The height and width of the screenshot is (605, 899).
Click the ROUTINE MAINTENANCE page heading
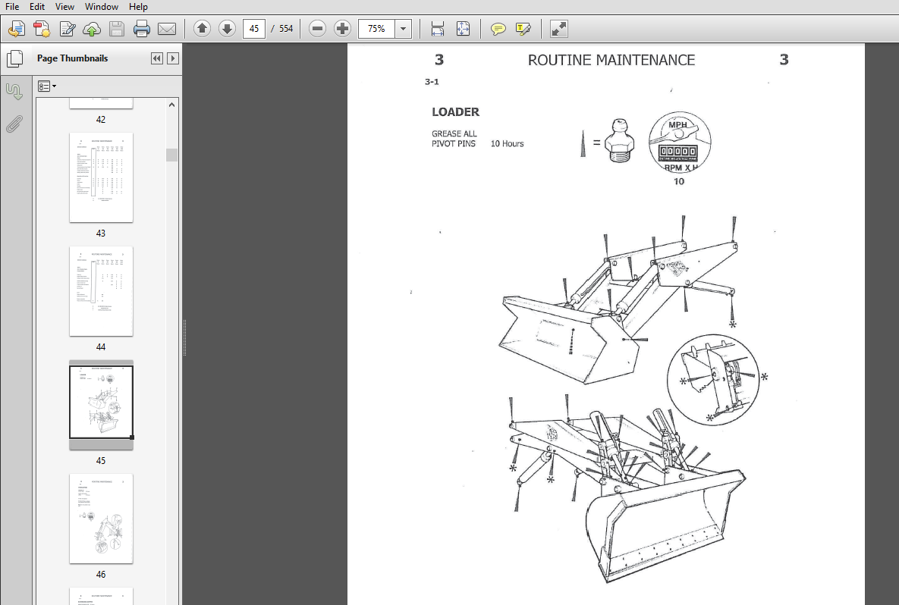(611, 60)
